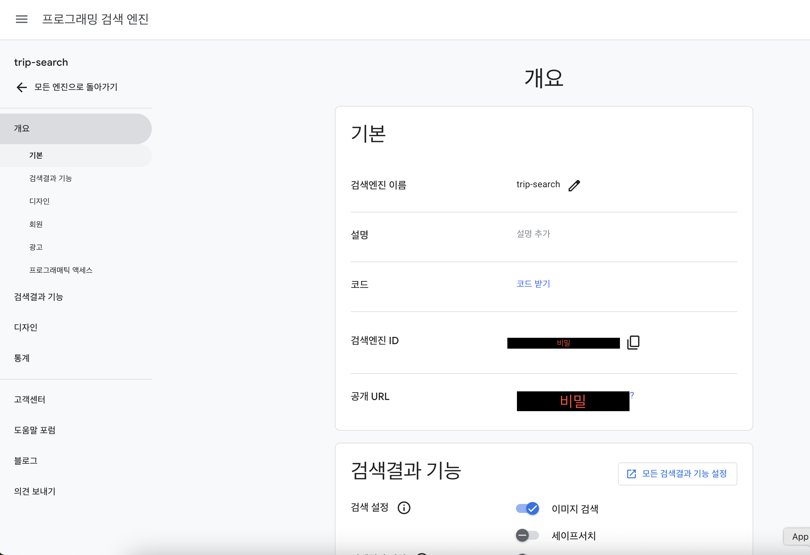
Task: Open the hamburger navigation menu
Action: 22,19
